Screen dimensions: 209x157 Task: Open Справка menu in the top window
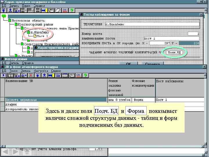[x=39, y=6]
